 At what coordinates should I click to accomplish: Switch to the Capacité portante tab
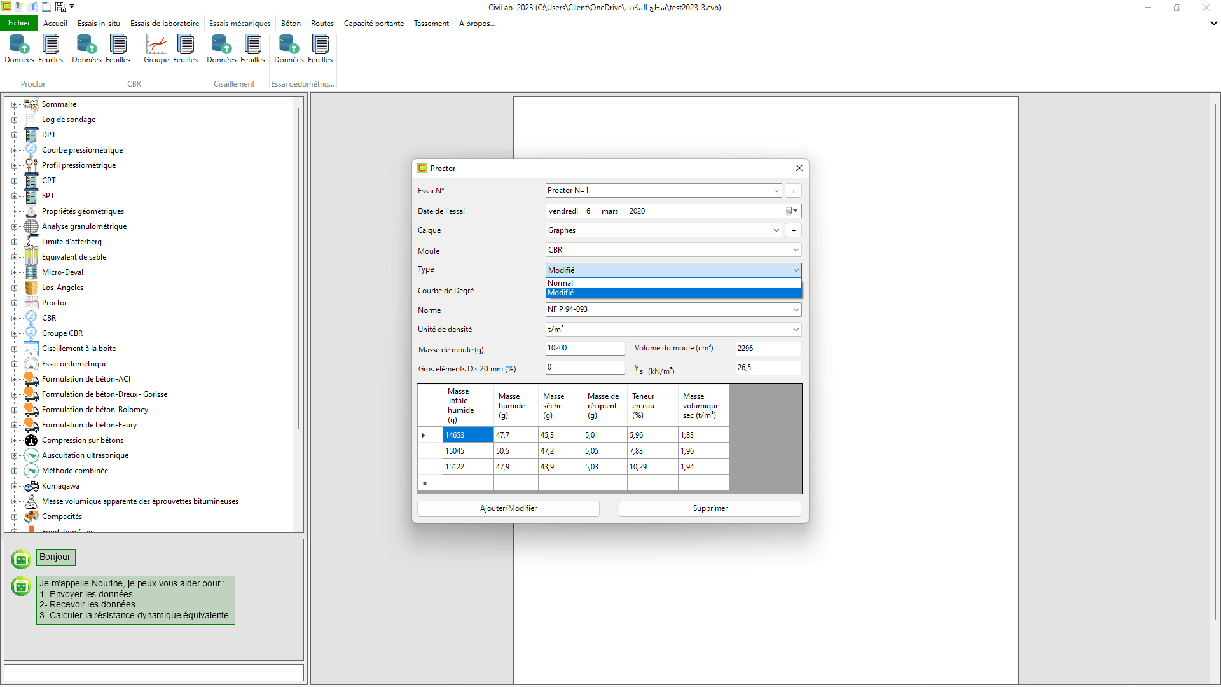374,24
